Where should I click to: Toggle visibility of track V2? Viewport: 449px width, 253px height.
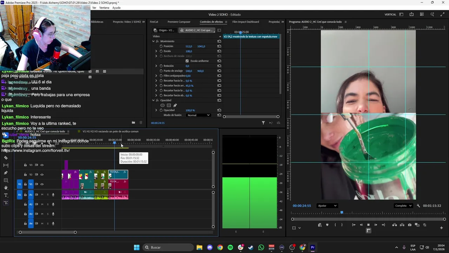[42, 175]
